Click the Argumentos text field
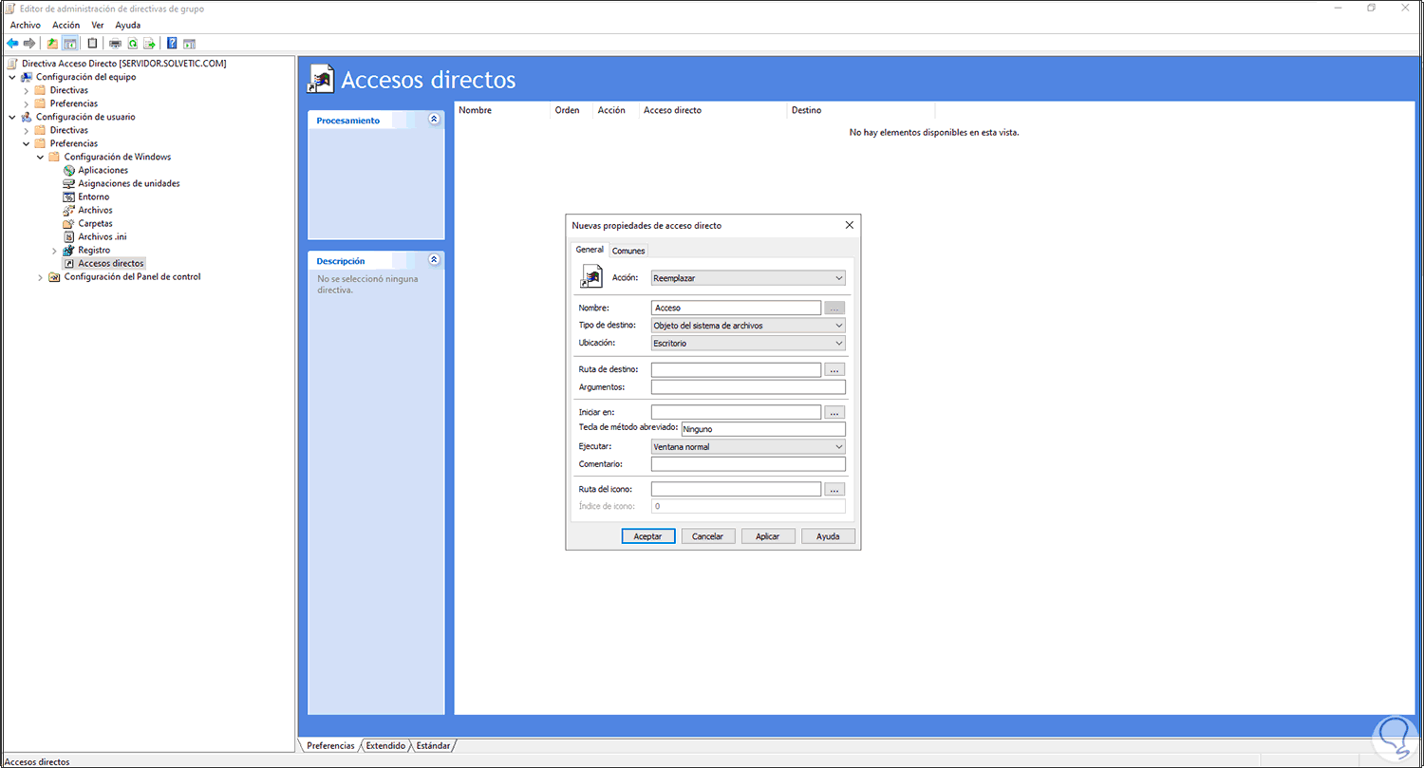This screenshot has width=1424, height=768. click(x=748, y=387)
